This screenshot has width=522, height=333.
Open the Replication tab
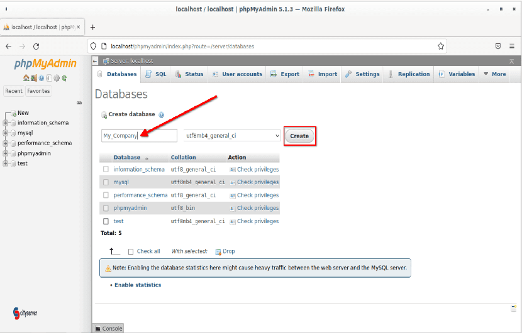(x=409, y=74)
